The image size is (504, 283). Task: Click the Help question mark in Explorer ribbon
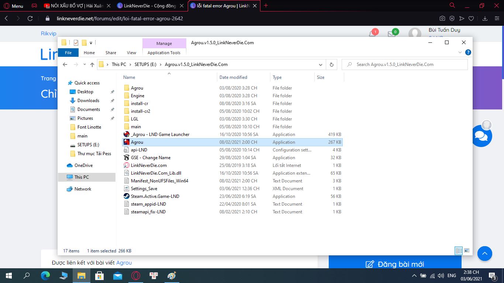[x=467, y=52]
